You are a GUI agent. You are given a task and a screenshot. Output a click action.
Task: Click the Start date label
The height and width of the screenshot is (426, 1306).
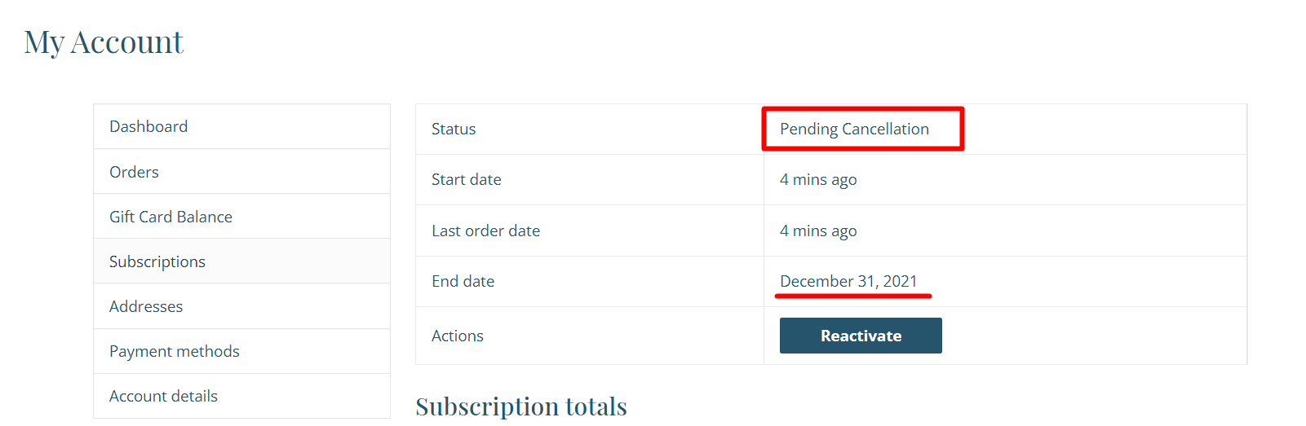coord(467,179)
